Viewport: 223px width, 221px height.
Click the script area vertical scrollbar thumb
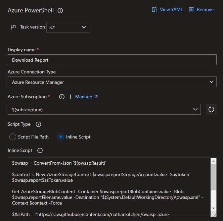[x=213, y=177]
